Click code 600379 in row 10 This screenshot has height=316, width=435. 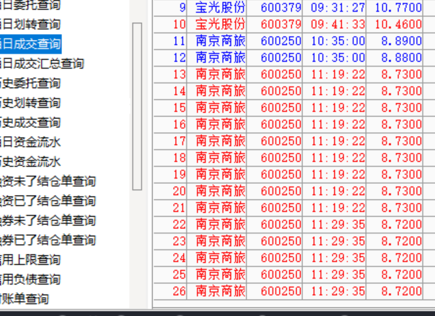point(281,24)
